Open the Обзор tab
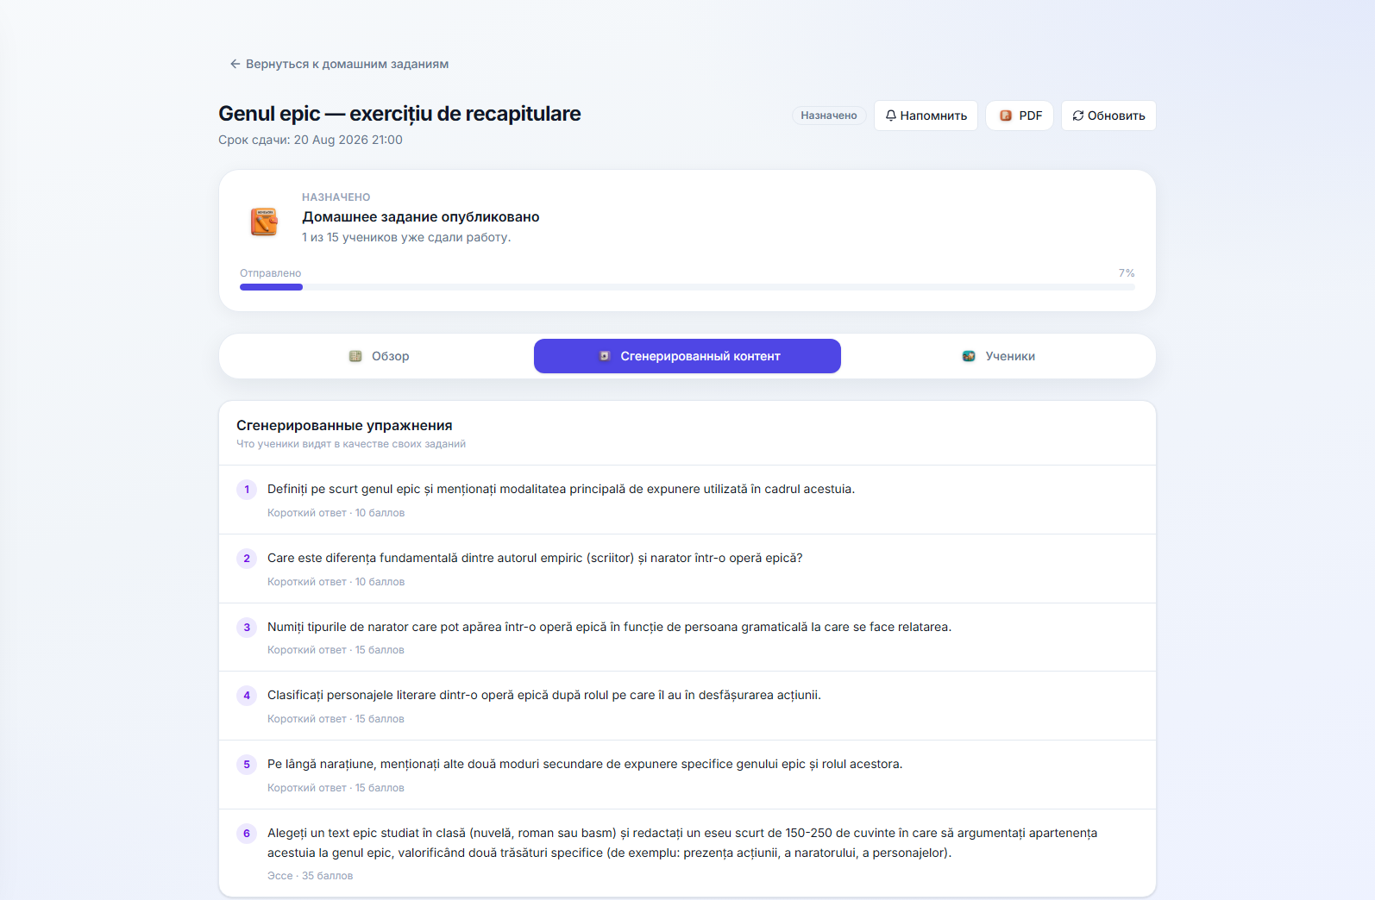 click(379, 356)
